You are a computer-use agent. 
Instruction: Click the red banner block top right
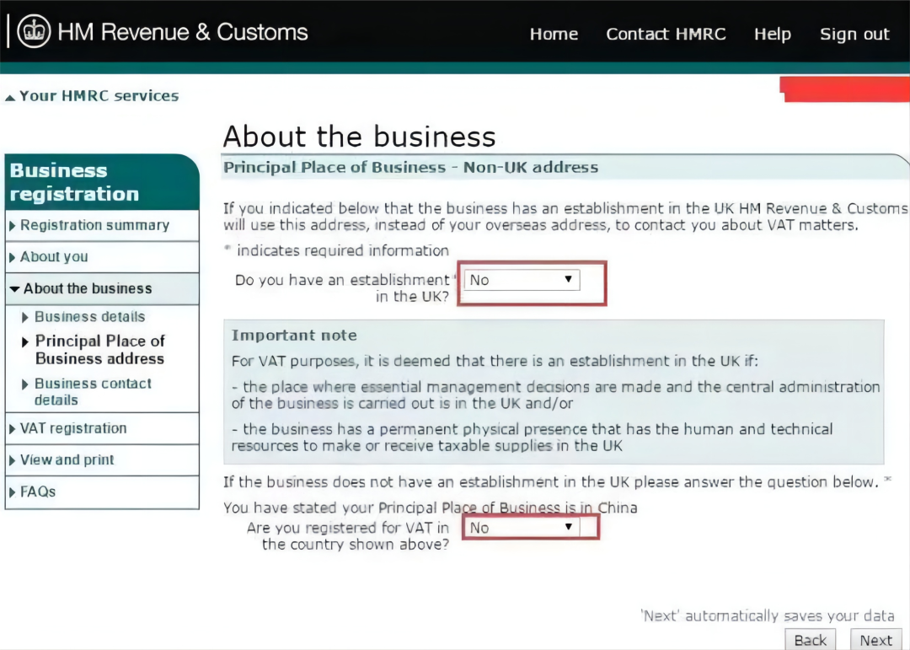pyautogui.click(x=845, y=89)
